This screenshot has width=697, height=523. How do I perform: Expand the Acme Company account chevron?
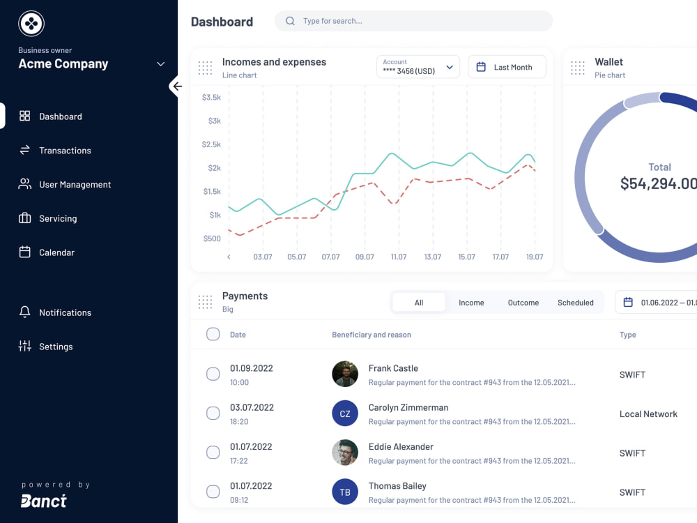coord(161,64)
